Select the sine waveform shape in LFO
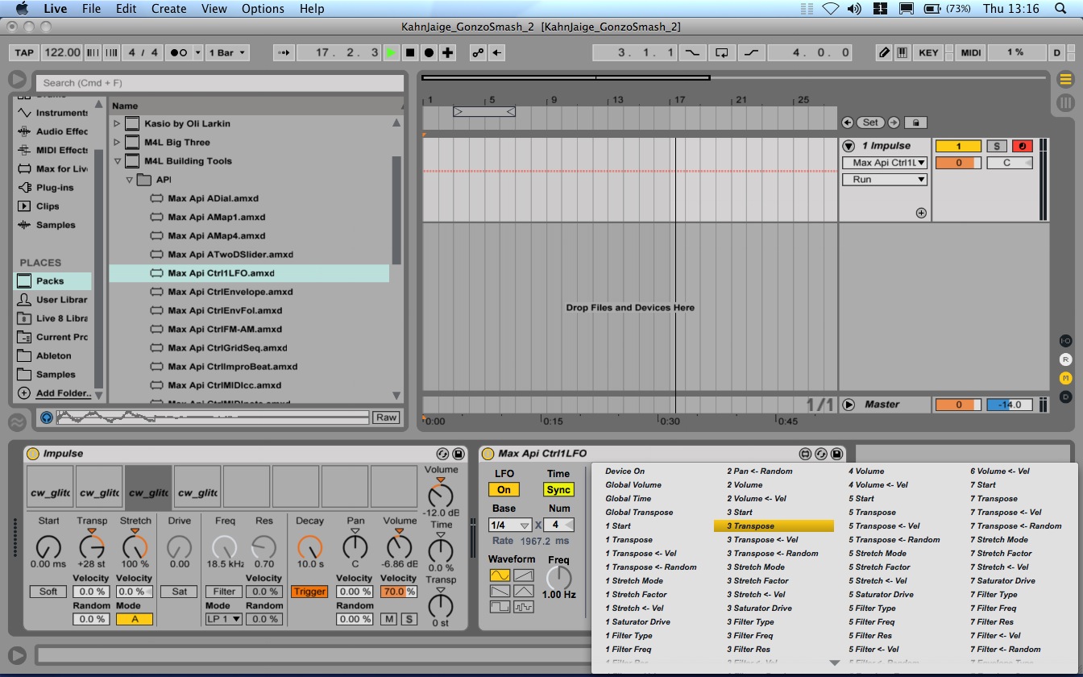 coord(500,575)
